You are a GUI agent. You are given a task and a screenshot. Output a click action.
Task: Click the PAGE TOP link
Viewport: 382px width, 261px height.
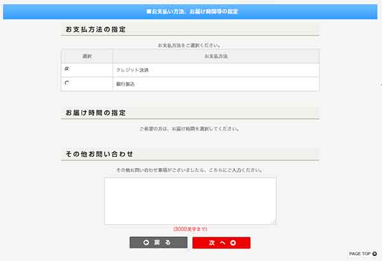pos(360,253)
